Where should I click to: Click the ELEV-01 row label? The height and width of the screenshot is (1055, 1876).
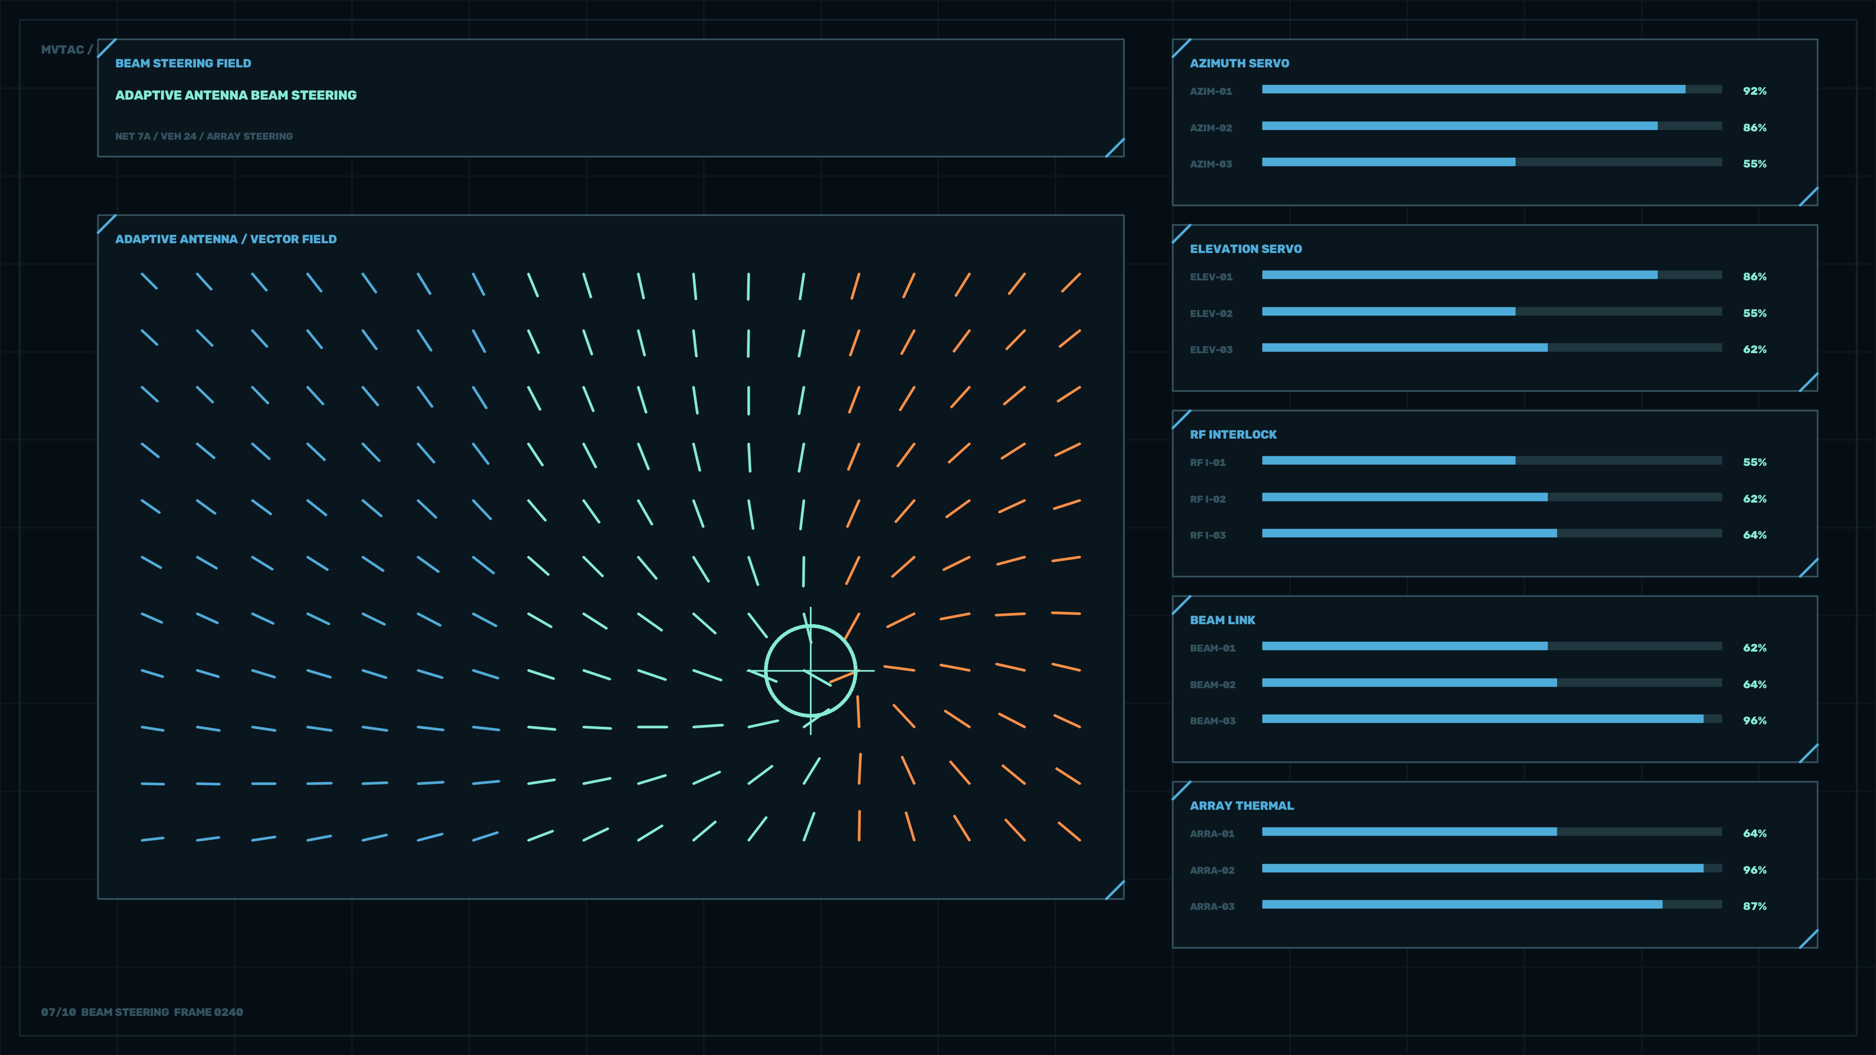pos(1211,276)
